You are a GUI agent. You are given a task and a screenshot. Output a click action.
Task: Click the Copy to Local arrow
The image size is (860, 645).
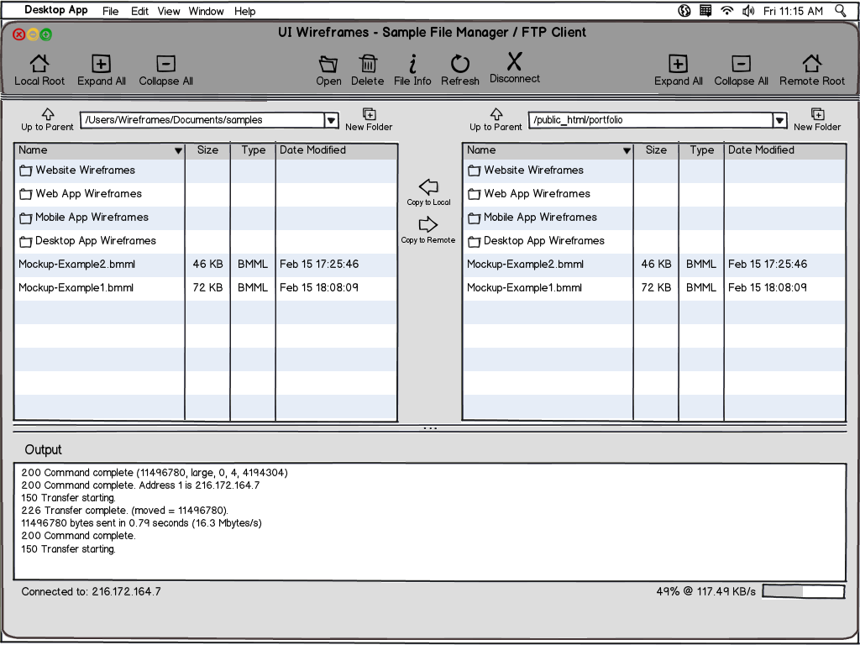pyautogui.click(x=429, y=187)
